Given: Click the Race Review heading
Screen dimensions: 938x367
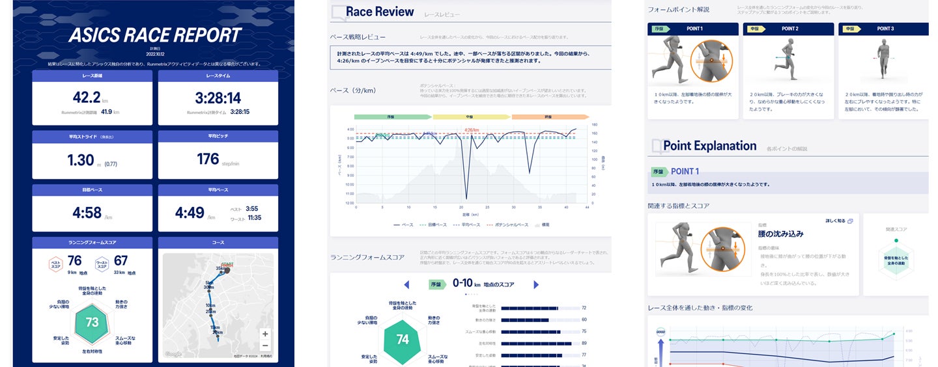Looking at the screenshot, I should tap(380, 12).
